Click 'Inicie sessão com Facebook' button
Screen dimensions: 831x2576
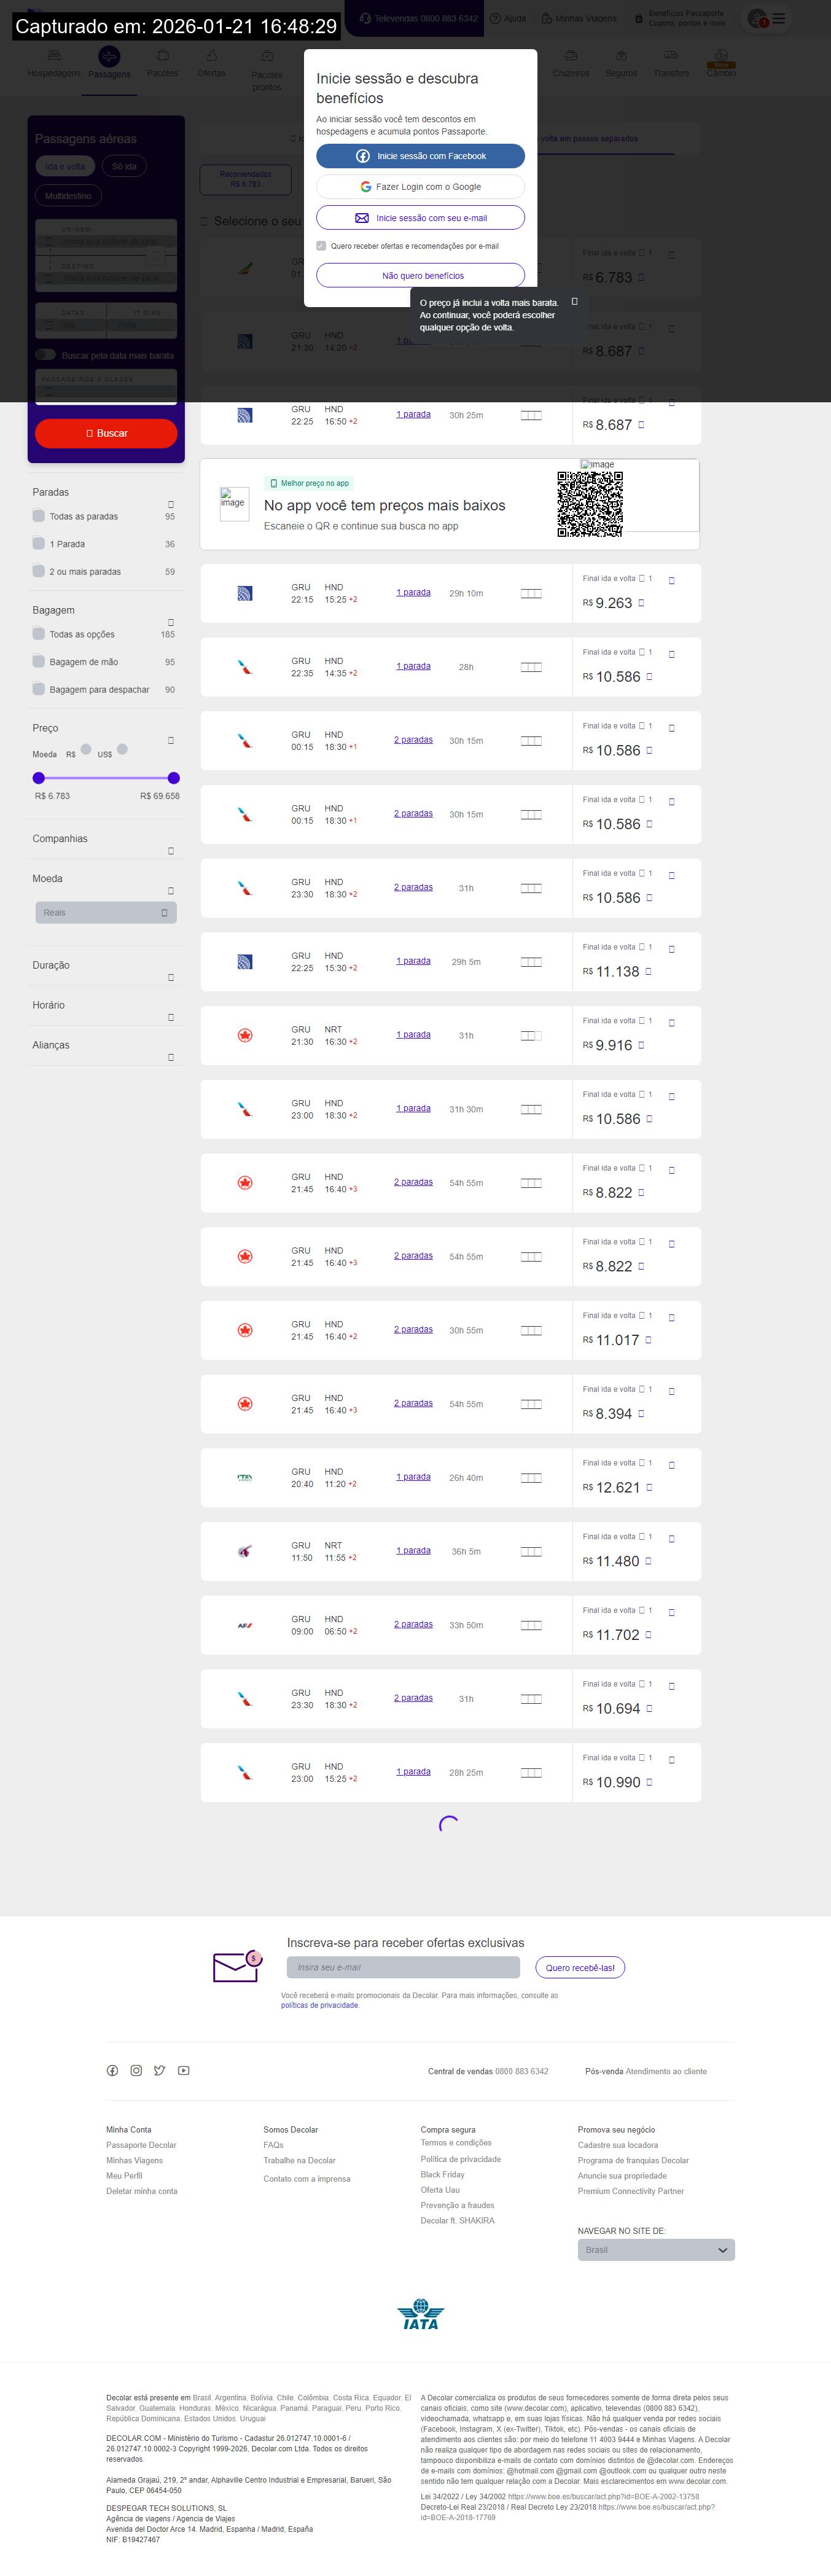pyautogui.click(x=420, y=156)
